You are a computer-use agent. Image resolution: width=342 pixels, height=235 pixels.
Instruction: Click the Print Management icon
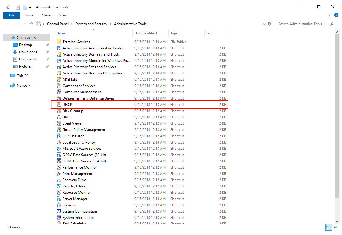click(59, 174)
